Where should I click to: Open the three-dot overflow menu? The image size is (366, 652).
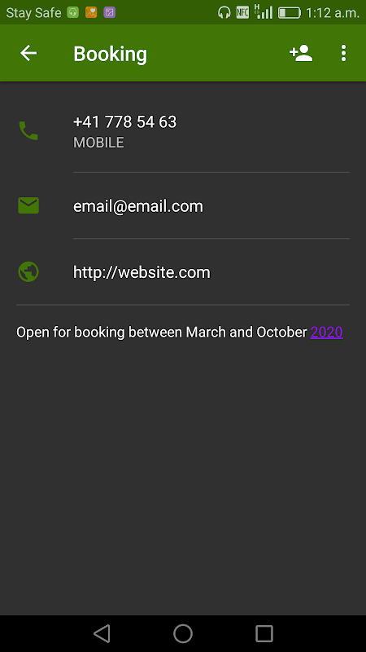(343, 53)
